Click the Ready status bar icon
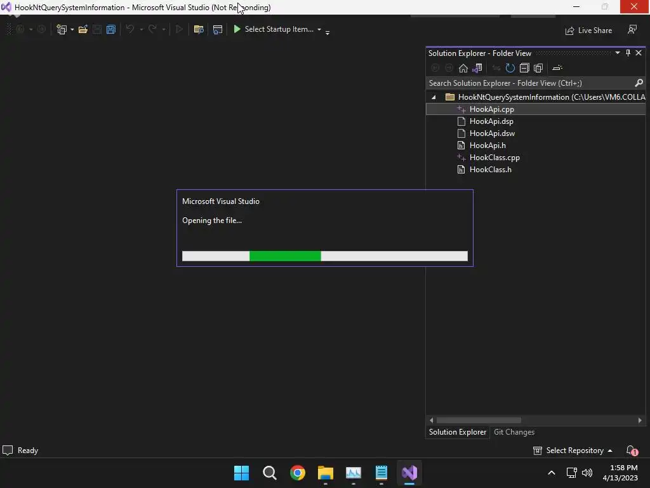The height and width of the screenshot is (488, 650). tap(8, 451)
